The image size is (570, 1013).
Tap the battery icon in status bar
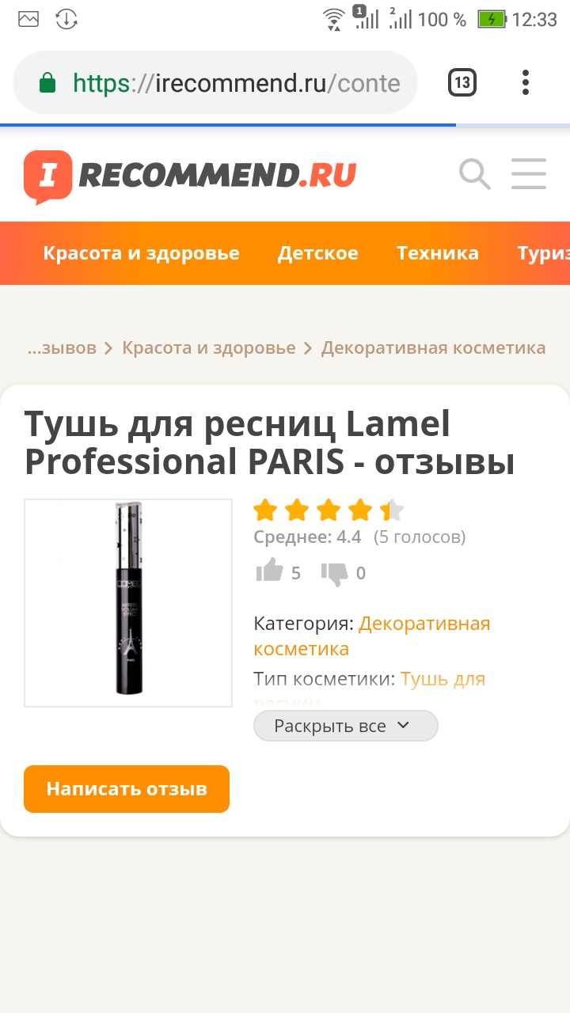coord(492,19)
